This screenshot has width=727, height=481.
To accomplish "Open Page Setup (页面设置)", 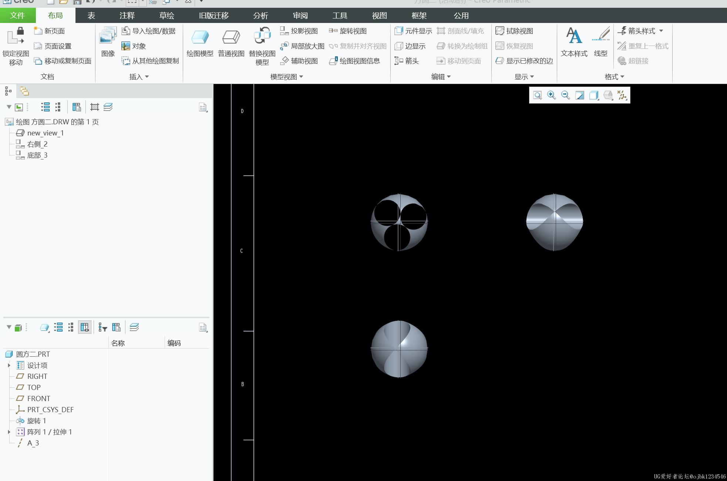I will (x=53, y=46).
